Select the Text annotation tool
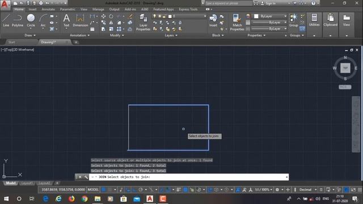This screenshot has height=204, width=363. click(66, 20)
